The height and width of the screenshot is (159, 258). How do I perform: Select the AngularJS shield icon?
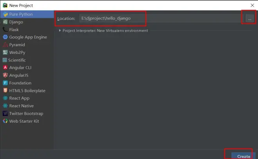coord(5,75)
